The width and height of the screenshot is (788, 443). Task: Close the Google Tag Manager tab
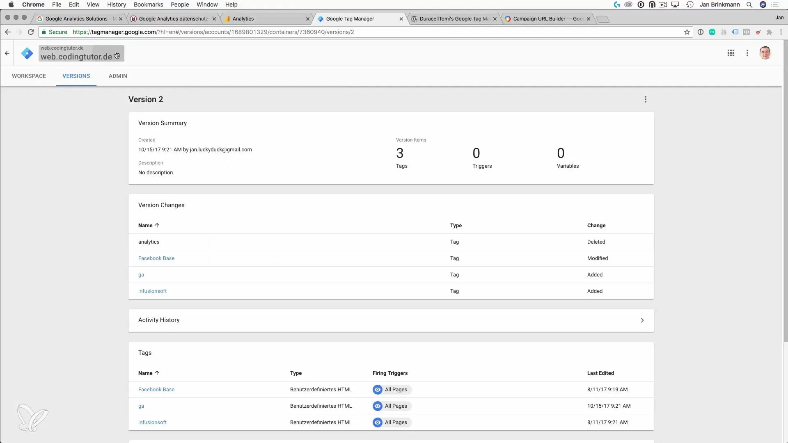pyautogui.click(x=401, y=19)
